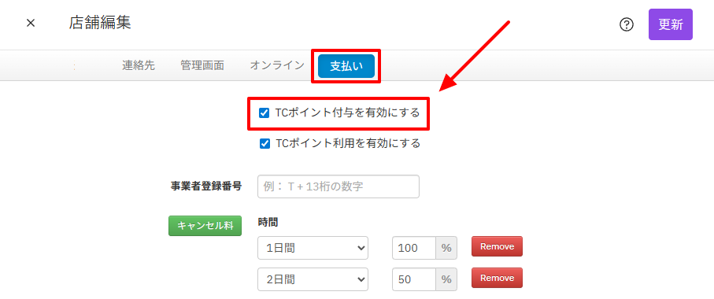The image size is (714, 299).
Task: Click the 更新 update button
Action: pyautogui.click(x=670, y=24)
